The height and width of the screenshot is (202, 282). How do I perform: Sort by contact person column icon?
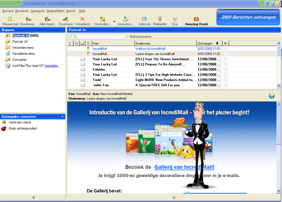pyautogui.click(x=88, y=43)
